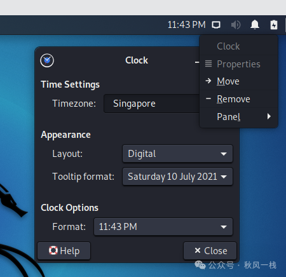Click the Appearance heading
Image resolution: width=286 pixels, height=277 pixels.
65,135
